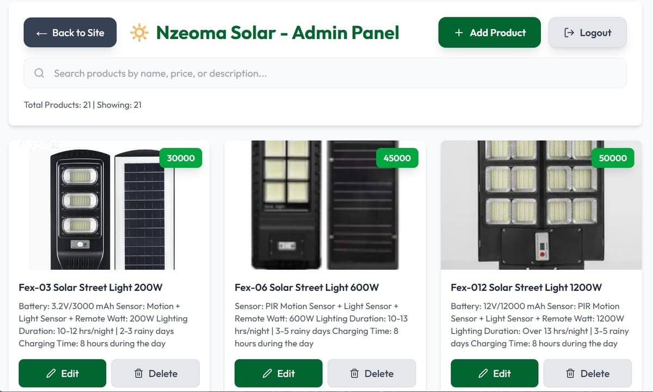
Task: Click the Fex-06 product image
Action: coord(325,205)
